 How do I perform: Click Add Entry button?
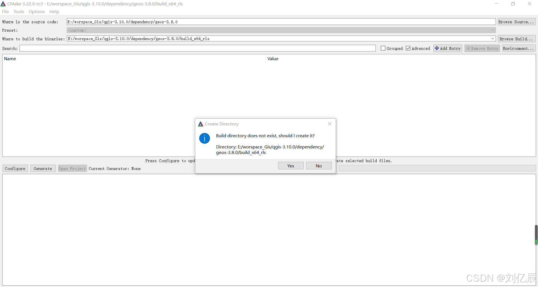point(448,48)
